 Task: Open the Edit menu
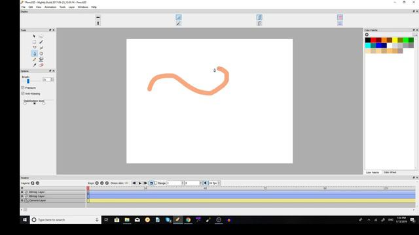click(x=31, y=7)
